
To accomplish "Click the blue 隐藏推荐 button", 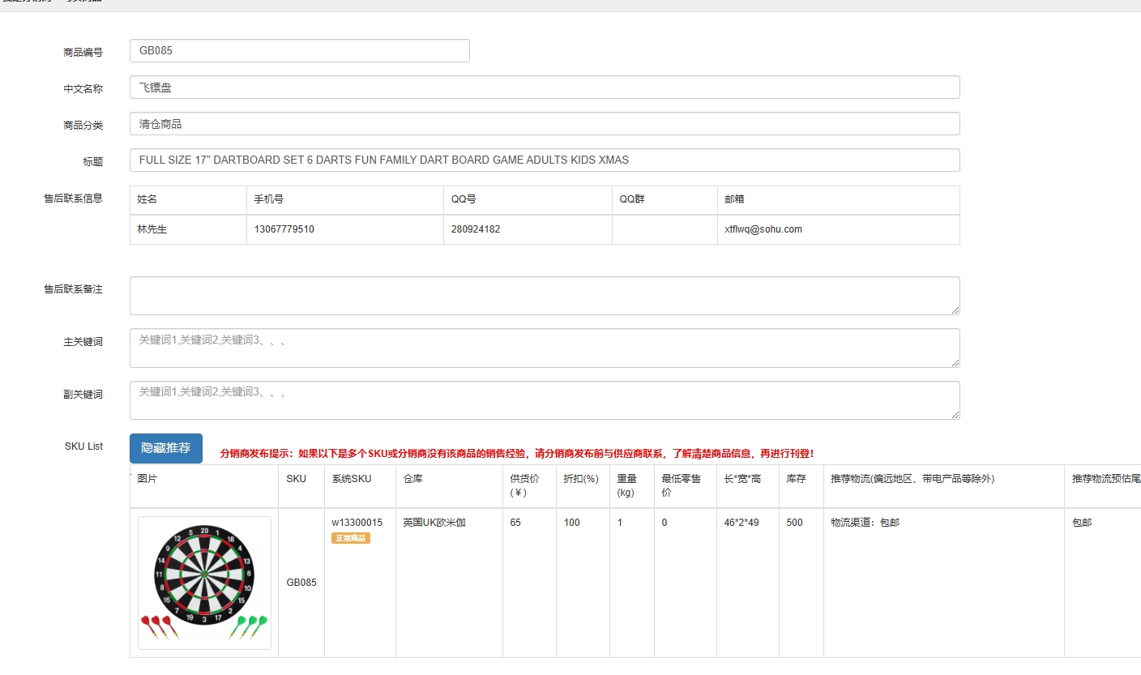I will click(165, 447).
